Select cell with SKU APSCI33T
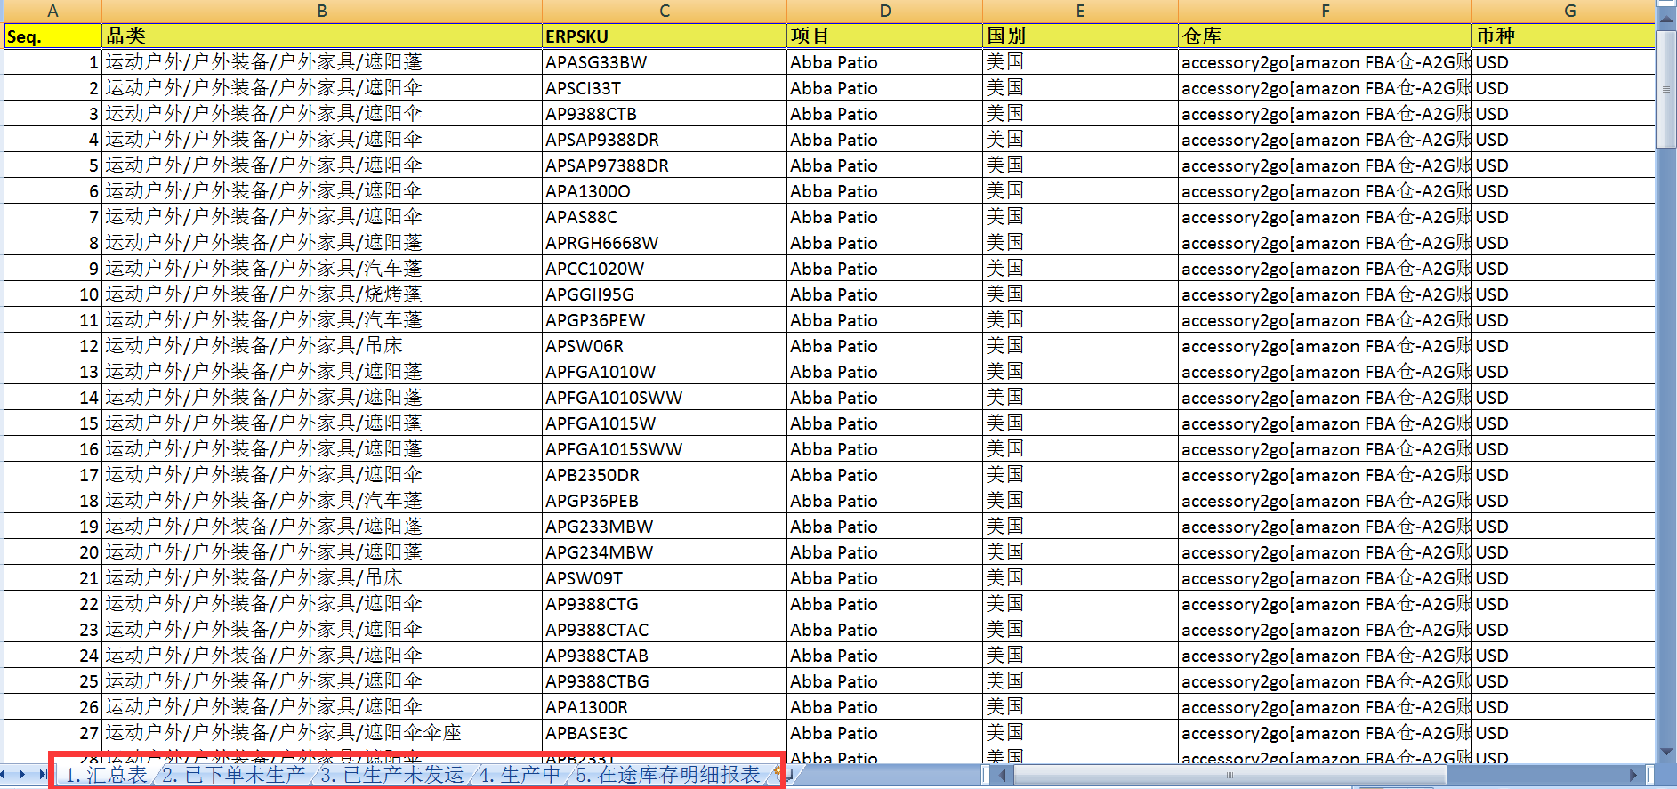Image resolution: width=1677 pixels, height=789 pixels. pyautogui.click(x=665, y=88)
